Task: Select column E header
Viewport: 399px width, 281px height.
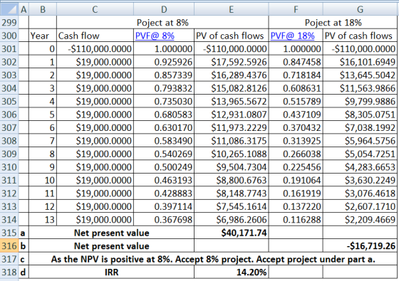Action: click(x=232, y=9)
